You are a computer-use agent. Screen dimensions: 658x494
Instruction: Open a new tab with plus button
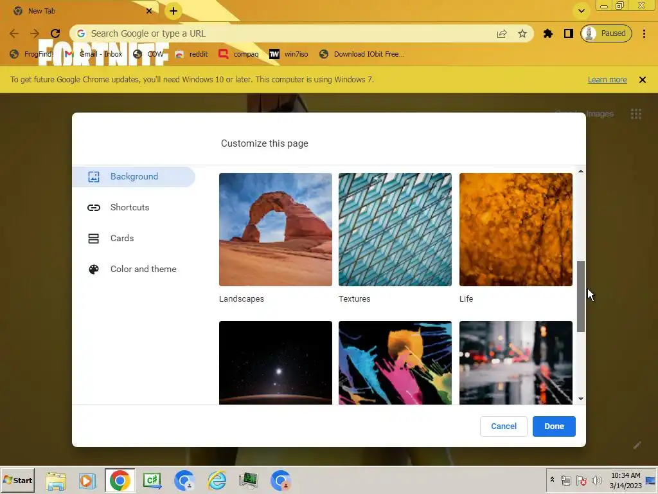[173, 11]
